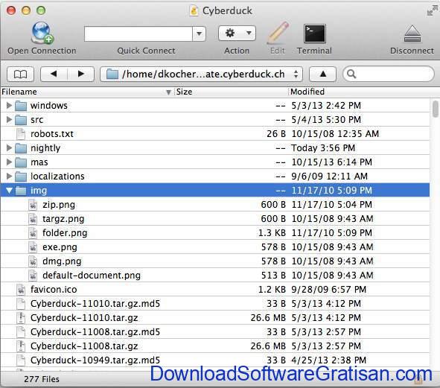The width and height of the screenshot is (440, 388).
Task: Open the Terminal from toolbar
Action: pos(315,34)
